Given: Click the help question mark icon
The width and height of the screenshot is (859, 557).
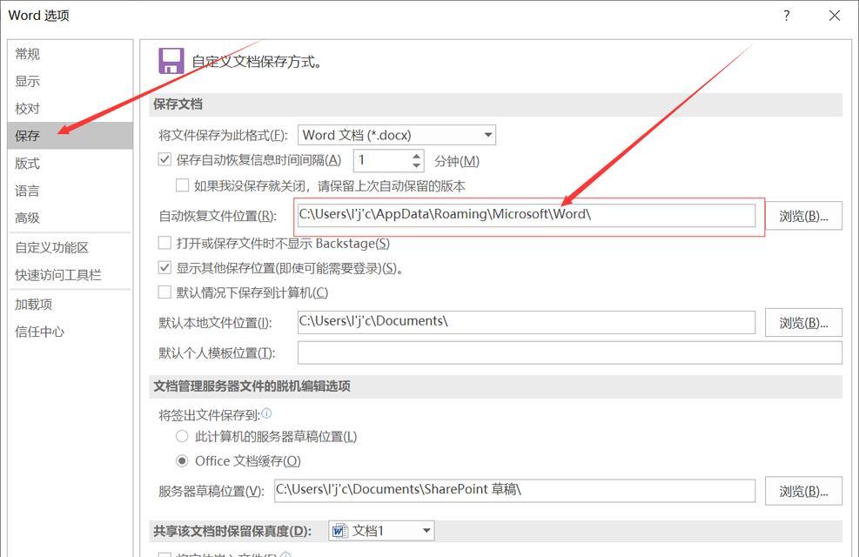Looking at the screenshot, I should [787, 16].
